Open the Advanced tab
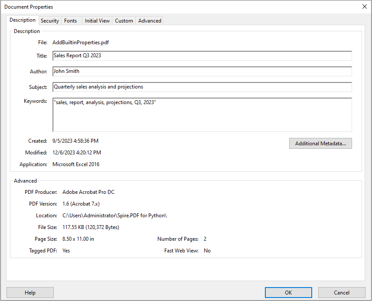372x301 pixels. click(149, 20)
